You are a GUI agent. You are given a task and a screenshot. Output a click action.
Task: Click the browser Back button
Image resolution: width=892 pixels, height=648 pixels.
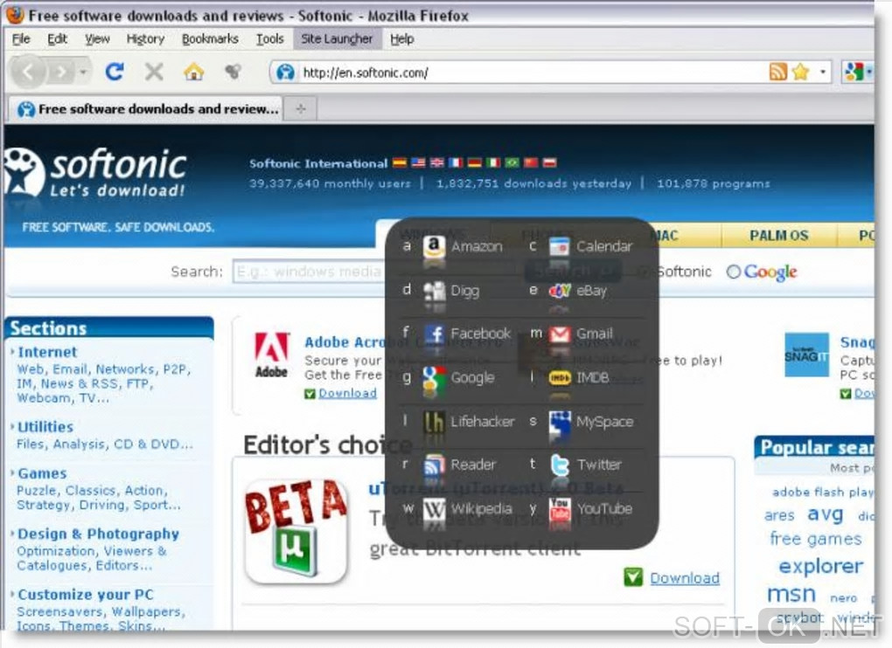(27, 72)
